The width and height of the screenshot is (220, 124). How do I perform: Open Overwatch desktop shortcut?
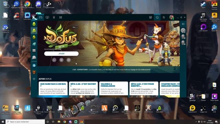[x=115, y=109]
